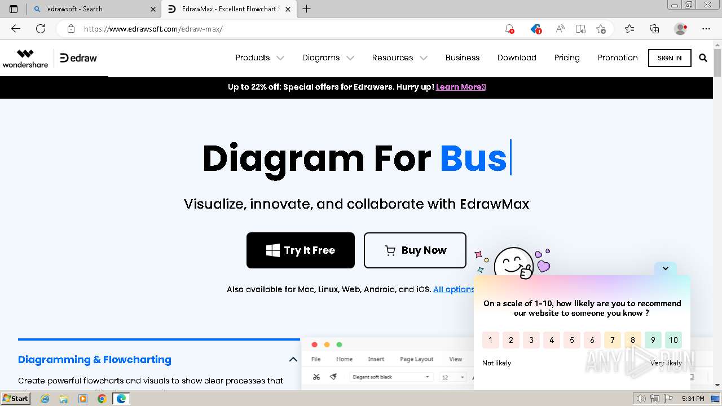This screenshot has height=406, width=722.
Task: Rate recommendation score 3
Action: [x=531, y=340]
